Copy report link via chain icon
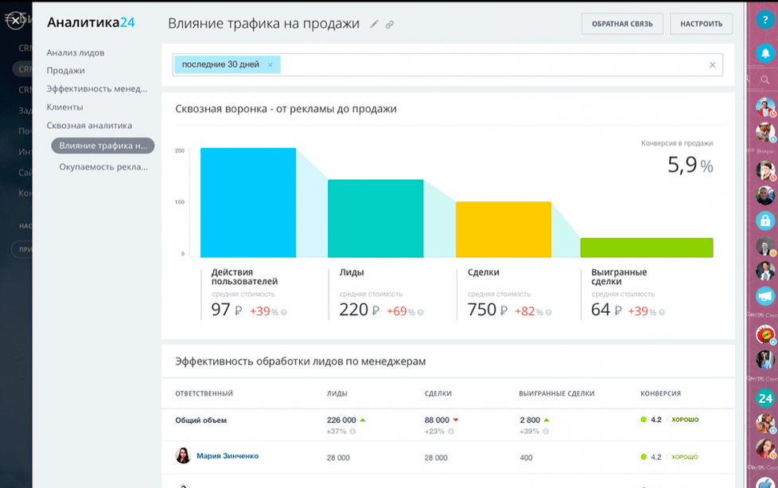 click(x=390, y=25)
